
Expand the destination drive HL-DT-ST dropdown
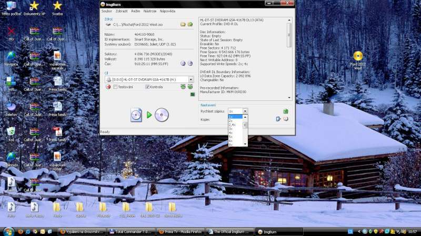click(191, 79)
